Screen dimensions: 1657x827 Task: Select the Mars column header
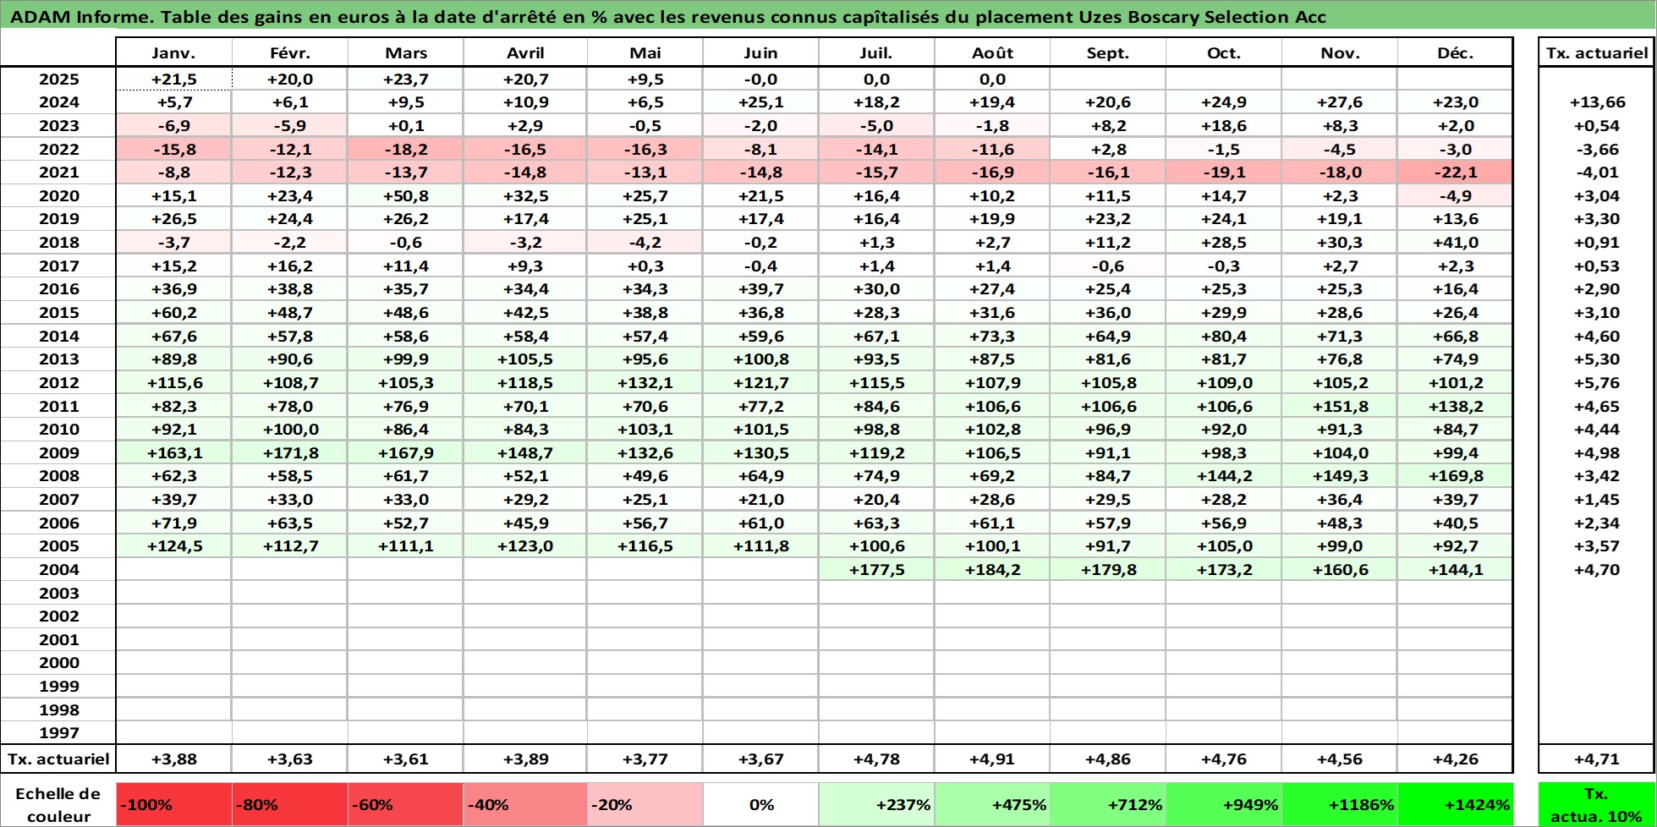[x=406, y=52]
